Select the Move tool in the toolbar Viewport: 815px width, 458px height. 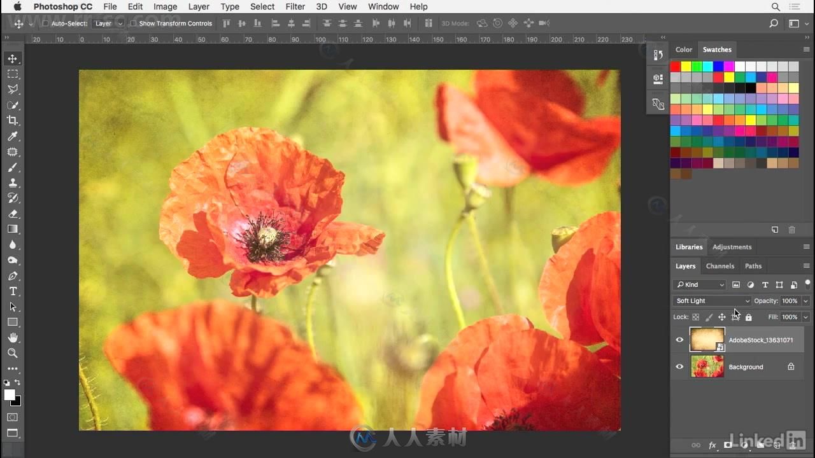click(13, 59)
